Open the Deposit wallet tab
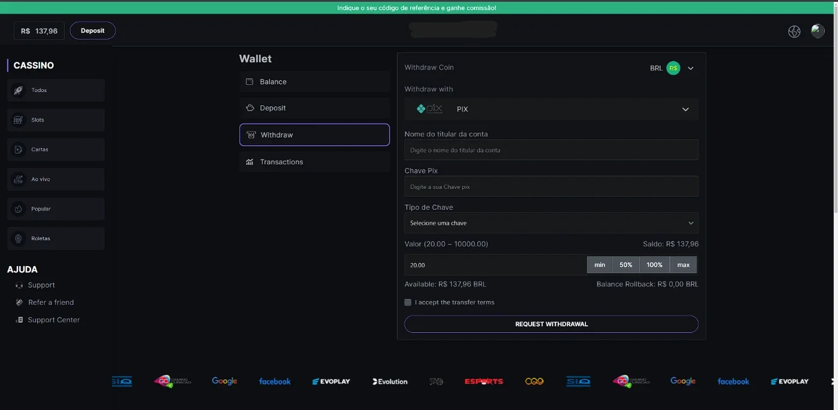The image size is (838, 410). (x=315, y=108)
